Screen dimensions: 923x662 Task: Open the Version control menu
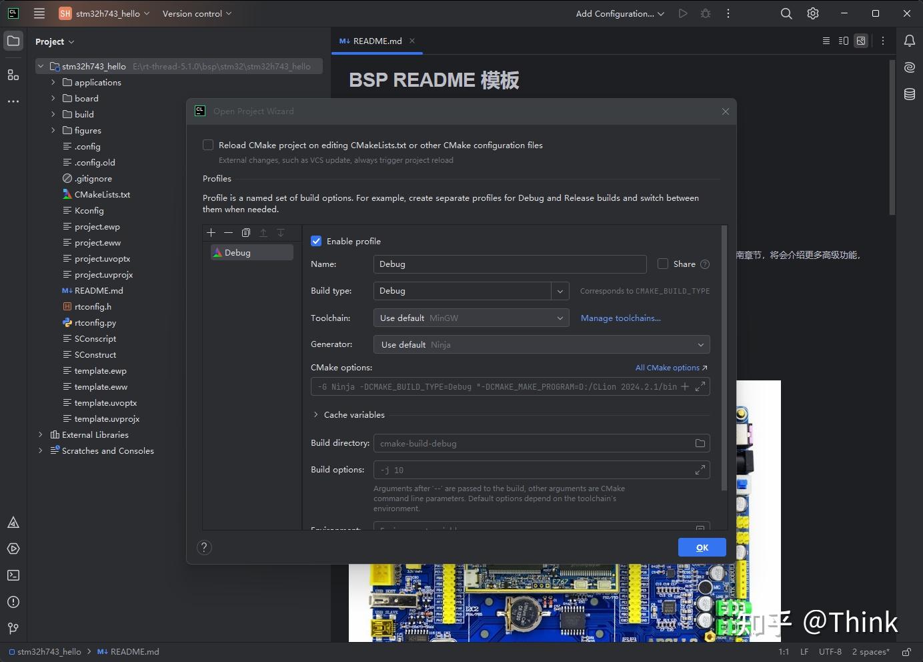click(x=197, y=13)
